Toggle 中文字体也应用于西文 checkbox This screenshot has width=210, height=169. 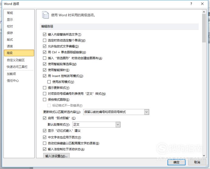pyautogui.click(x=45, y=137)
